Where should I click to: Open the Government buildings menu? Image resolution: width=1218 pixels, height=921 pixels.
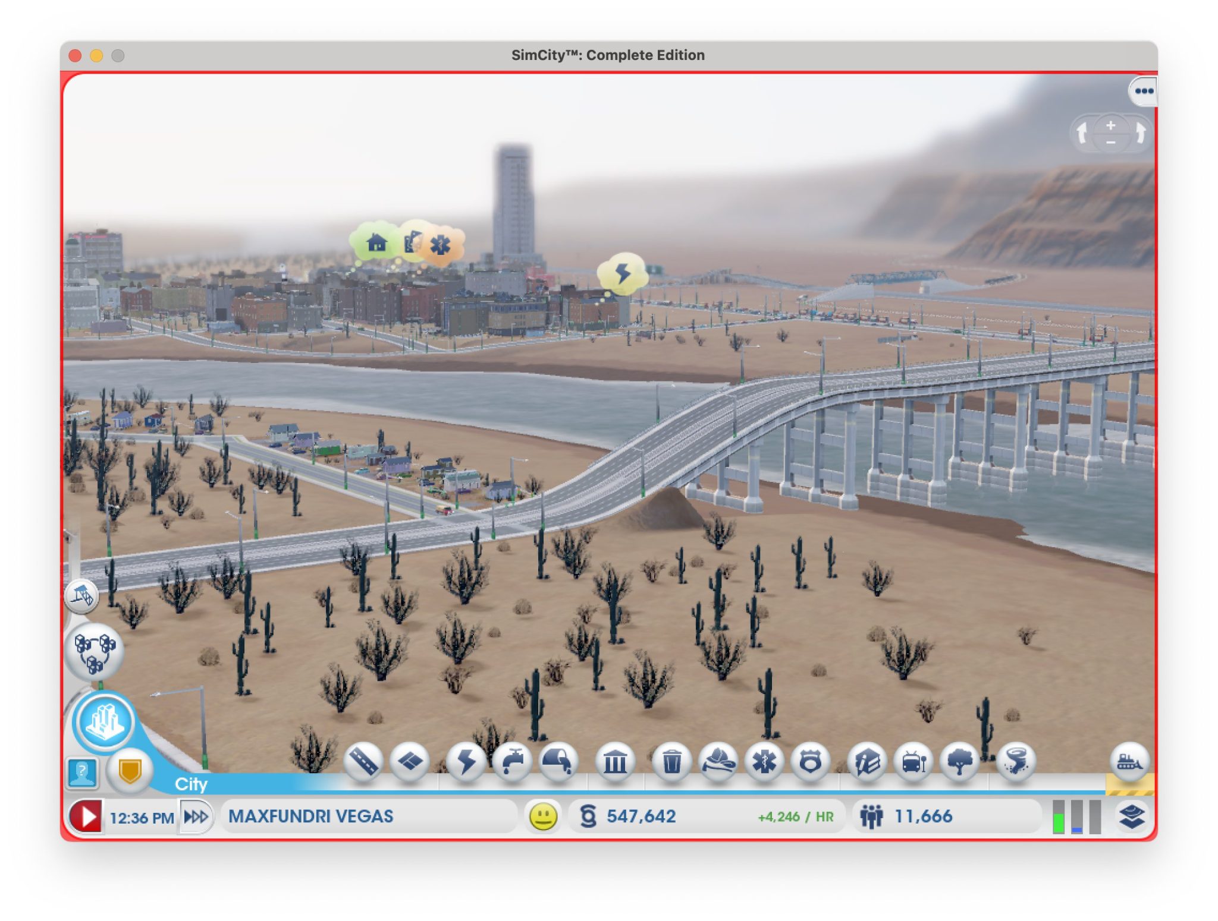[615, 761]
